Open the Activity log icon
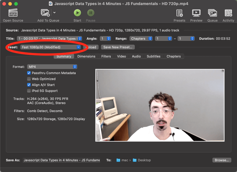Image resolution: width=237 pixels, height=172 pixels. 228,13
